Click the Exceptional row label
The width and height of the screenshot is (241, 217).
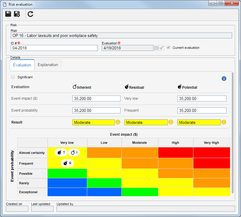(28, 192)
